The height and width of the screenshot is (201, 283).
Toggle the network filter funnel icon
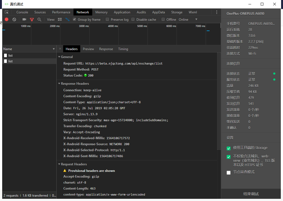pyautogui.click(x=32, y=20)
